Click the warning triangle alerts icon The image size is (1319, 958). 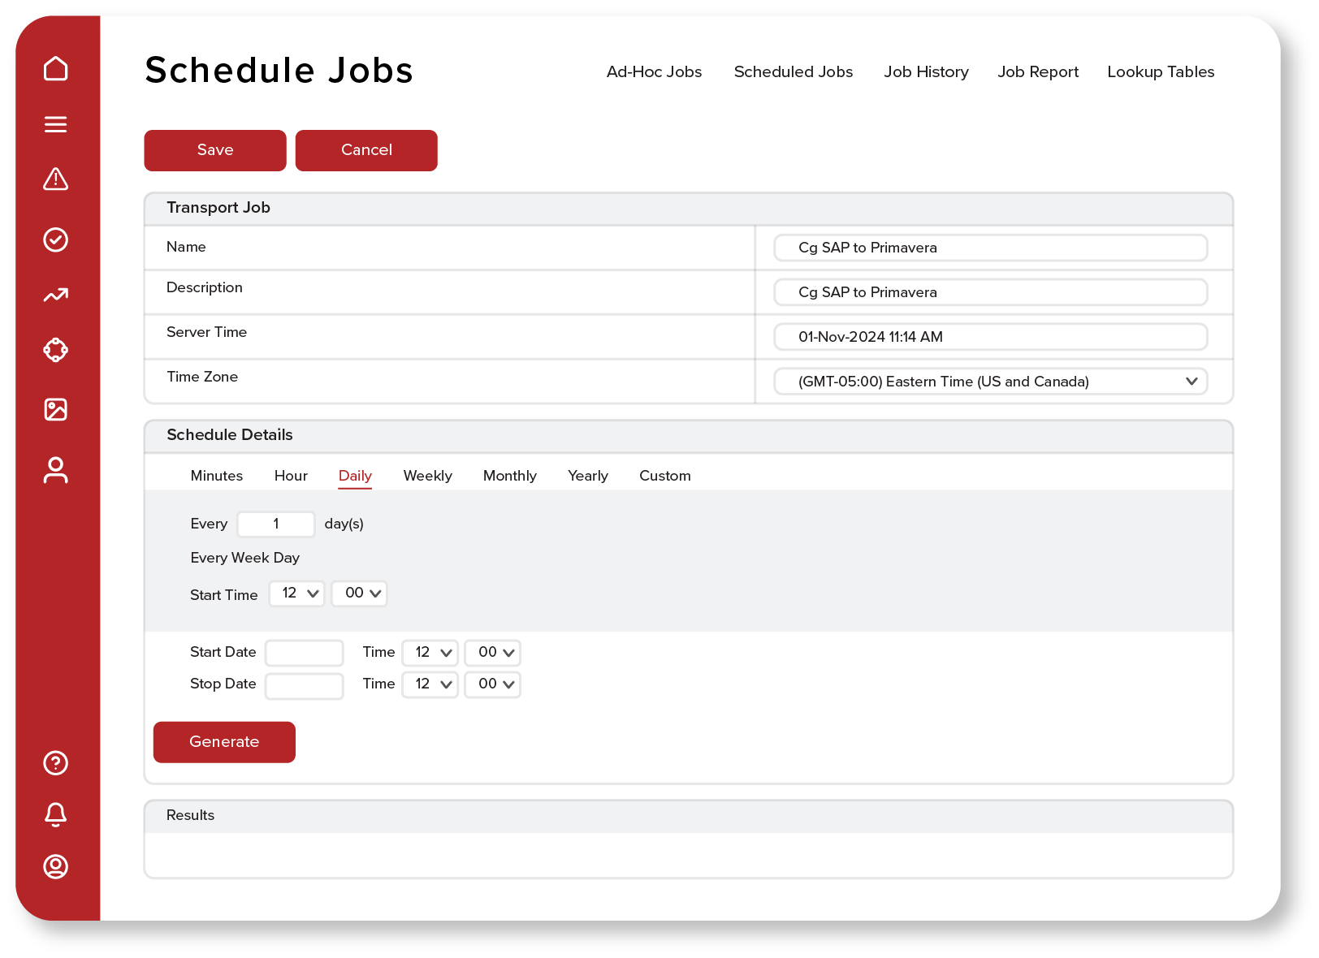click(55, 179)
